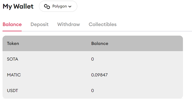This screenshot has height=103, width=192.
Task: Click the Polygon chain-link network icon
Action: coord(47,7)
